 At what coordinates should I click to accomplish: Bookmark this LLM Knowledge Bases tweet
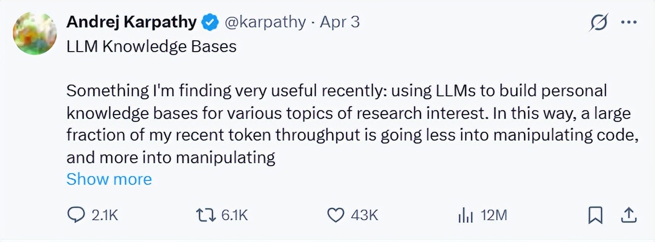tap(595, 215)
